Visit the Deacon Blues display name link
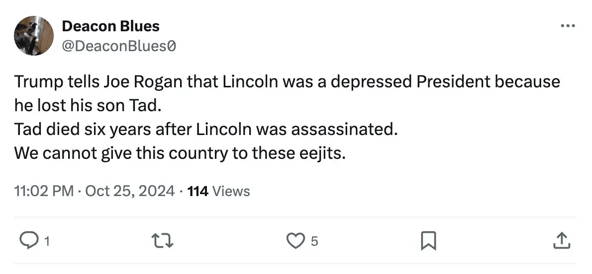Image resolution: width=592 pixels, height=274 pixels. point(110,26)
